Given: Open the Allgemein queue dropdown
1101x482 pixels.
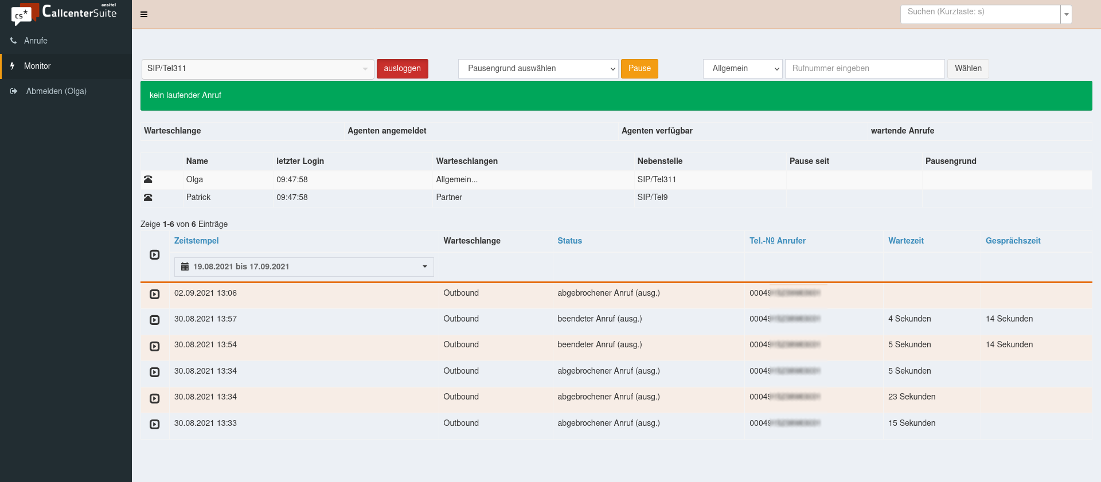Looking at the screenshot, I should click(743, 69).
